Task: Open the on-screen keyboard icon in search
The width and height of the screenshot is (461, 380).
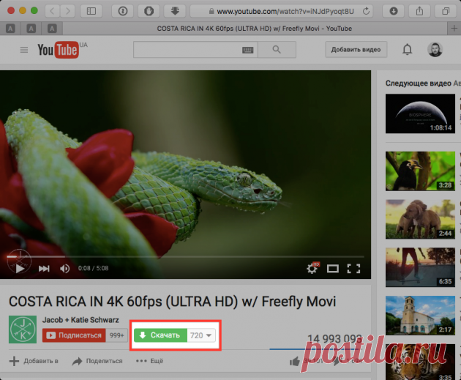Action: click(247, 51)
